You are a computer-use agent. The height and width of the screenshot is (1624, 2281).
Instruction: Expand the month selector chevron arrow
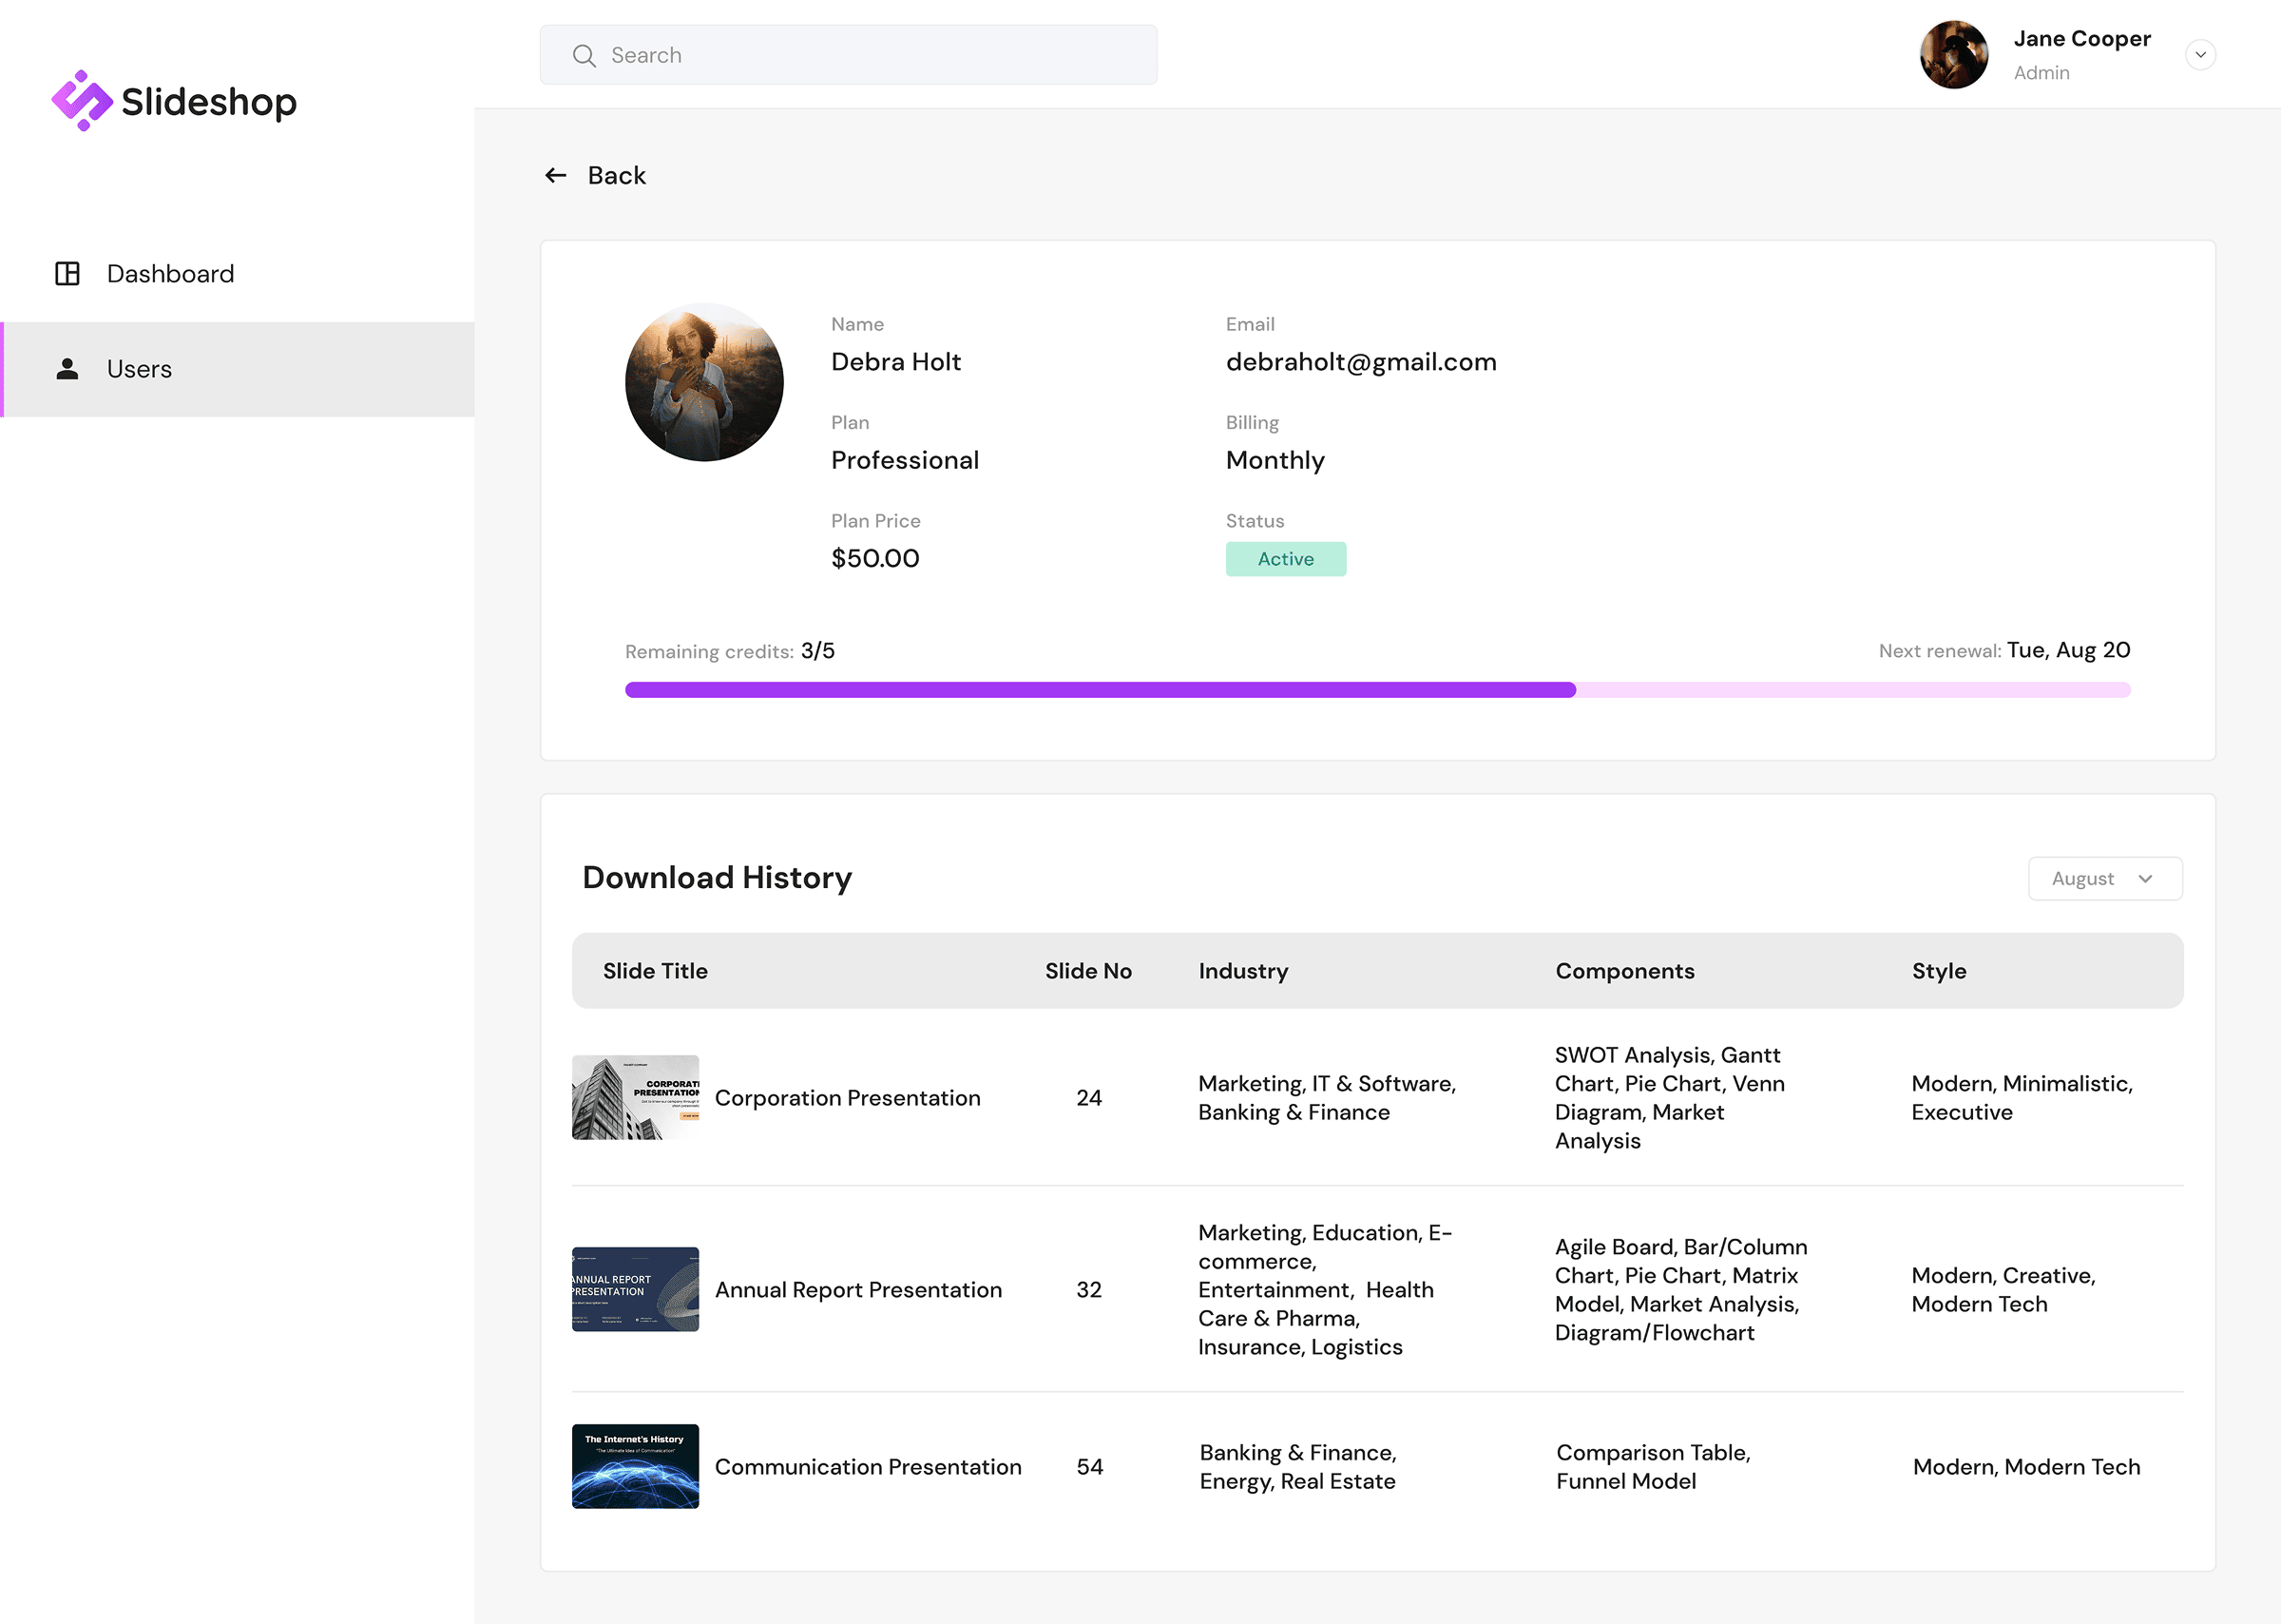click(x=2145, y=879)
